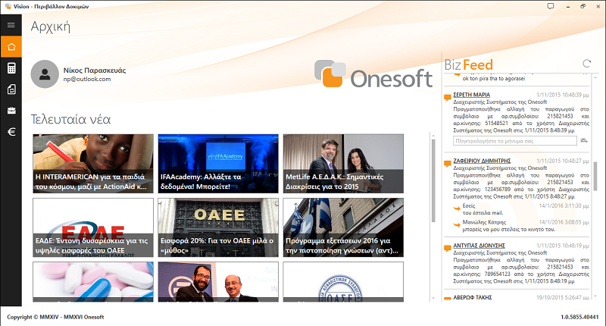
Task: Open the euro currency icon in sidebar
Action: (11, 132)
